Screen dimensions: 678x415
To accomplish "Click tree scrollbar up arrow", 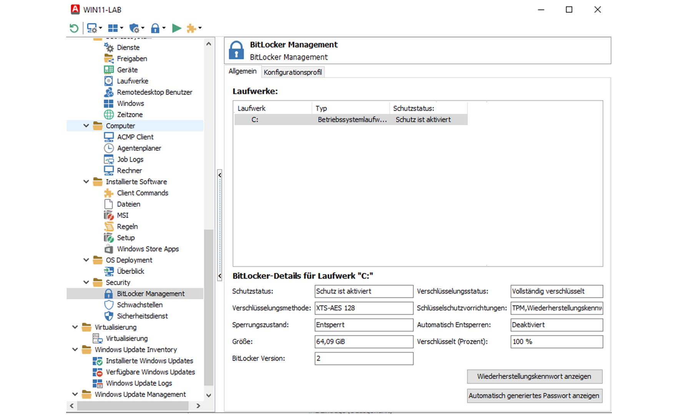I will [x=209, y=44].
